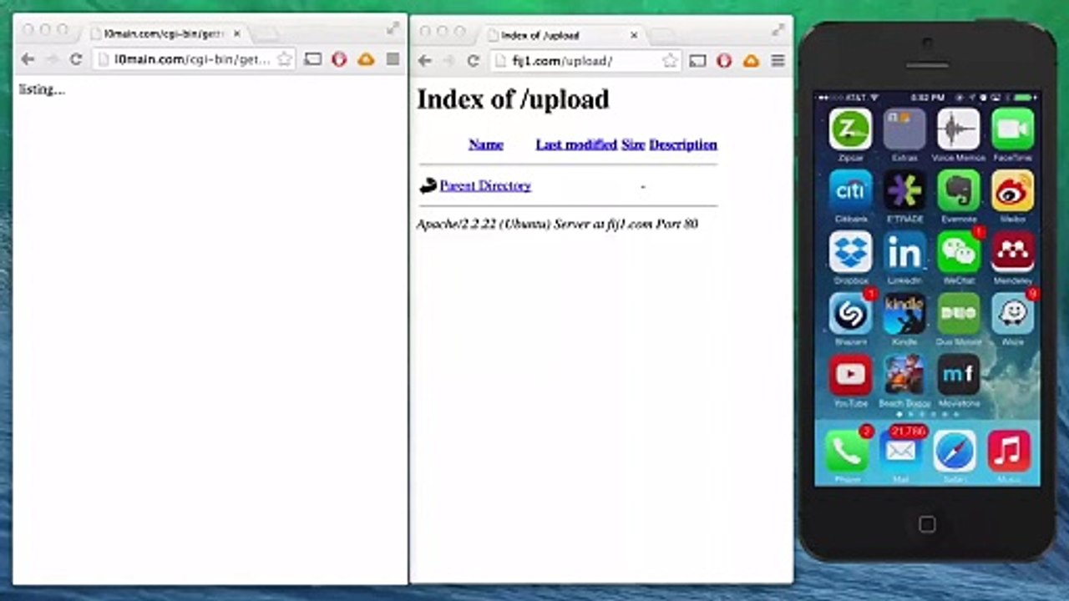Launch Safari from the iPhone dock
Viewport: 1069px width, 601px height.
click(955, 452)
